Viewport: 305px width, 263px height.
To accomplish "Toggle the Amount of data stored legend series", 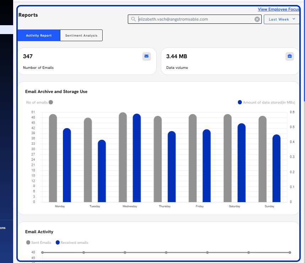I will 267,102.
